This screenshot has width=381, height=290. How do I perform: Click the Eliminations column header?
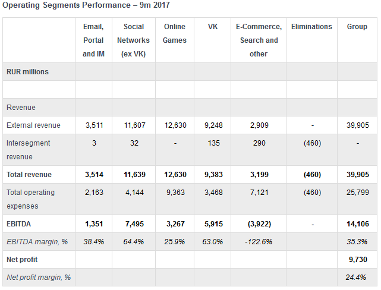311,27
